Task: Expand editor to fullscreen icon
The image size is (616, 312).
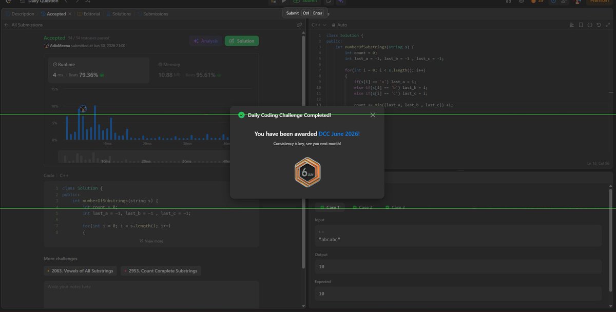Action: (608, 25)
